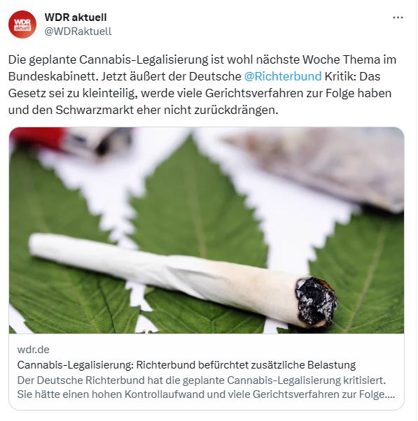Image resolution: width=418 pixels, height=421 pixels.
Task: Click the word 'Kritik' after the mention
Action: pyautogui.click(x=340, y=76)
